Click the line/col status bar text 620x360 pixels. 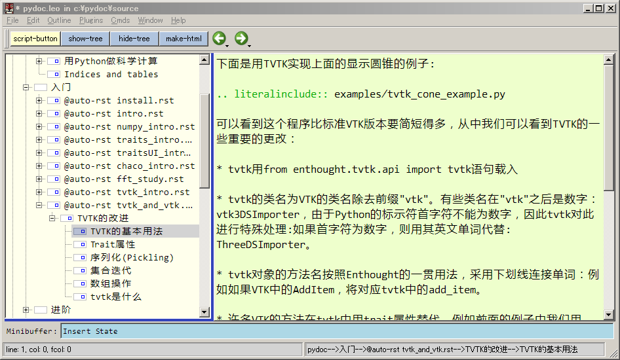coord(39,350)
